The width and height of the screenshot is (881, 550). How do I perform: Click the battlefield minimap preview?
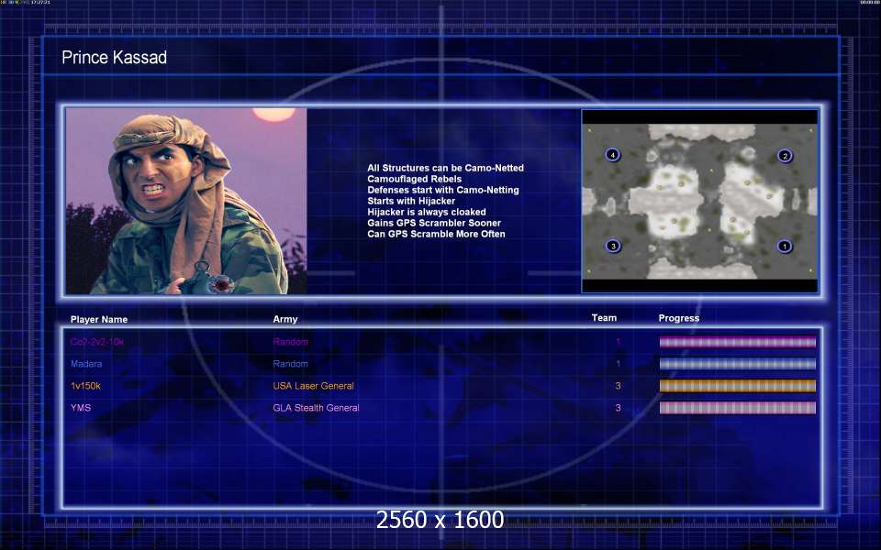pos(699,201)
